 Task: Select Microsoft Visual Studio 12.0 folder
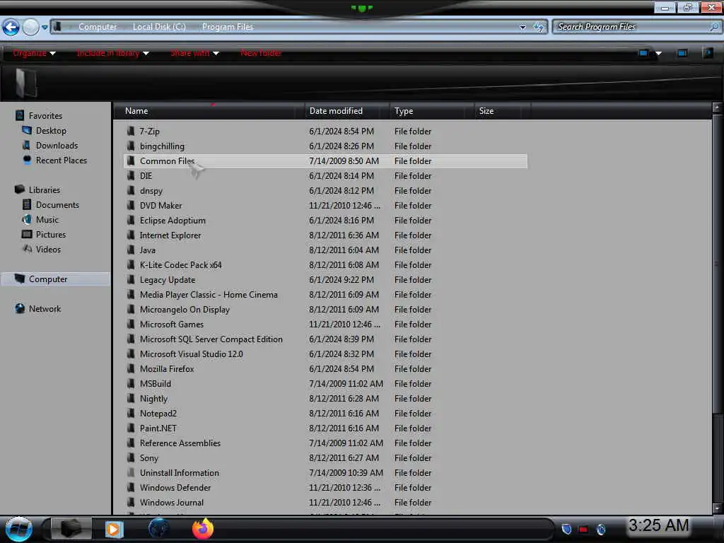(x=191, y=354)
